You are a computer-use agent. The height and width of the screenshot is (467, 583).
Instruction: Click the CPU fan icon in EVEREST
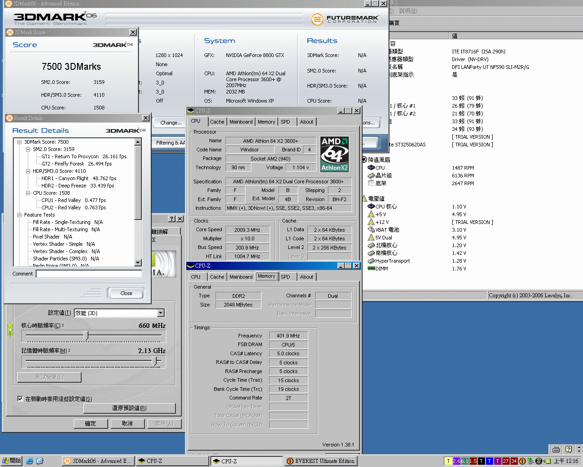(x=371, y=168)
